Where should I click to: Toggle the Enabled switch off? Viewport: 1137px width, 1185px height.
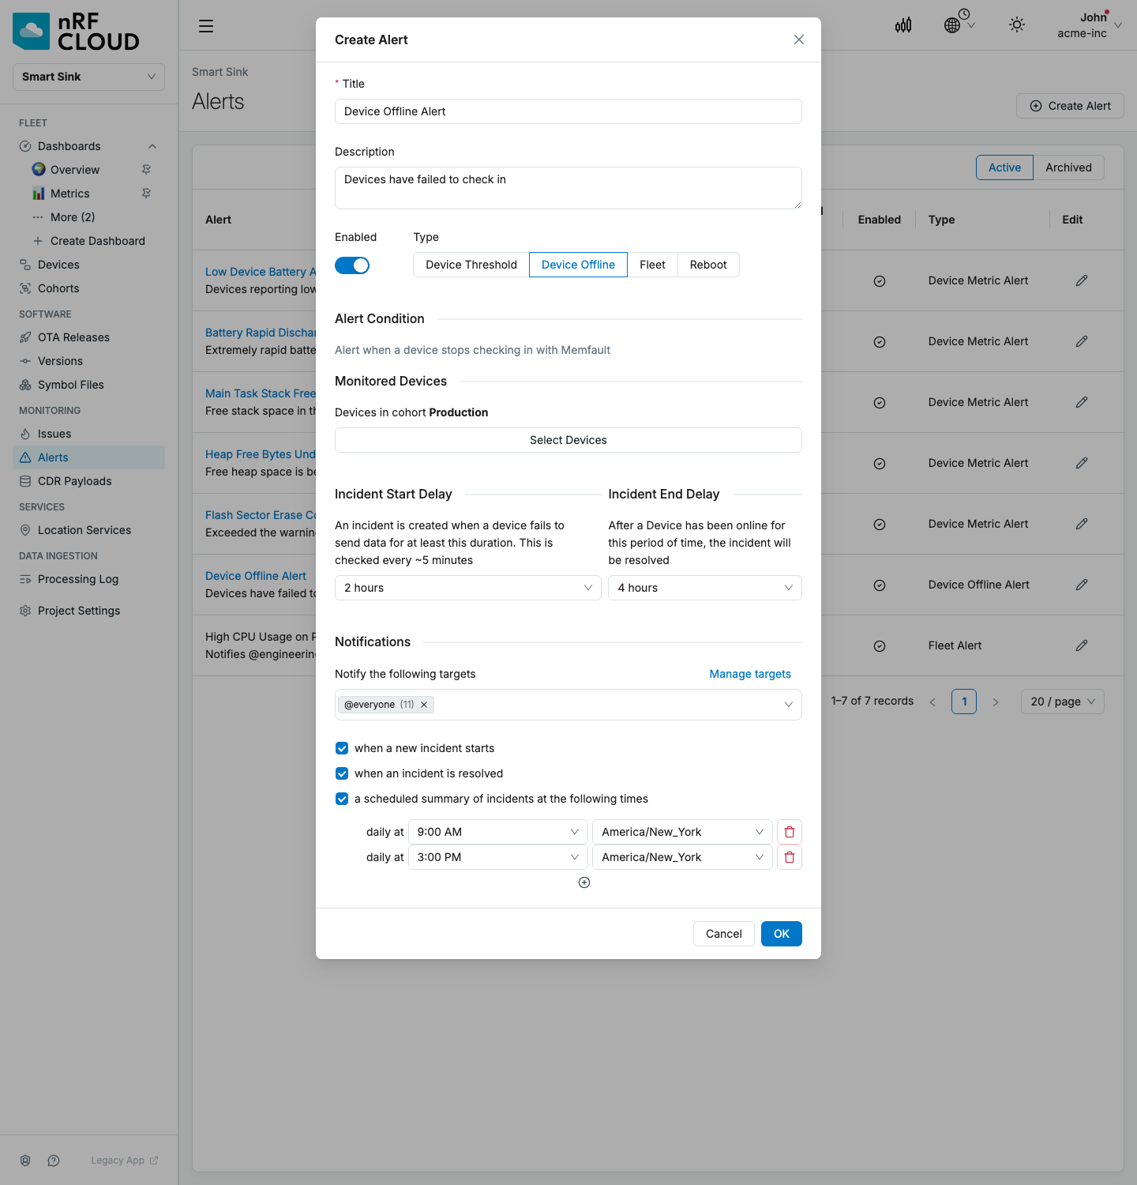coord(352,265)
